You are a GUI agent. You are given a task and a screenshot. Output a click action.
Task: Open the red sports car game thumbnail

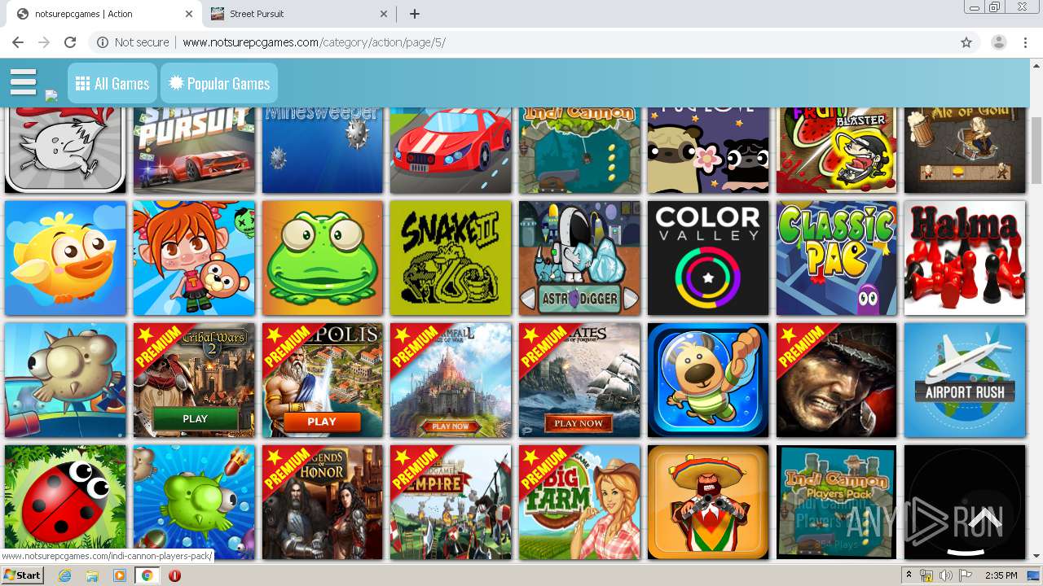(451, 149)
